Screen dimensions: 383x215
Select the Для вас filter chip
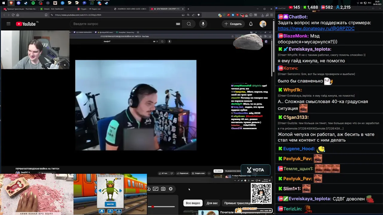click(212, 203)
